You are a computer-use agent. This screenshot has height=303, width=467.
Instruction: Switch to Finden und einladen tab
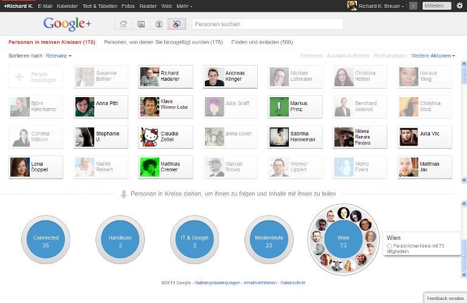click(262, 43)
